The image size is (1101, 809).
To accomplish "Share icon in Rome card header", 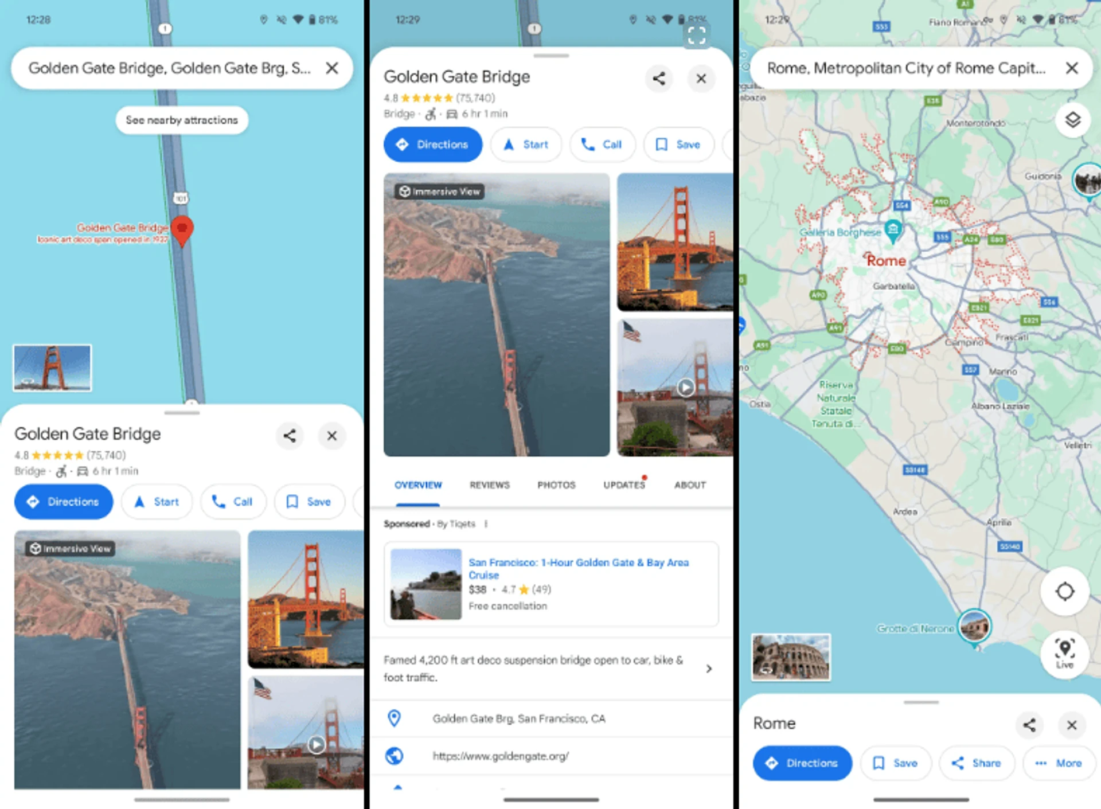I will click(1029, 725).
